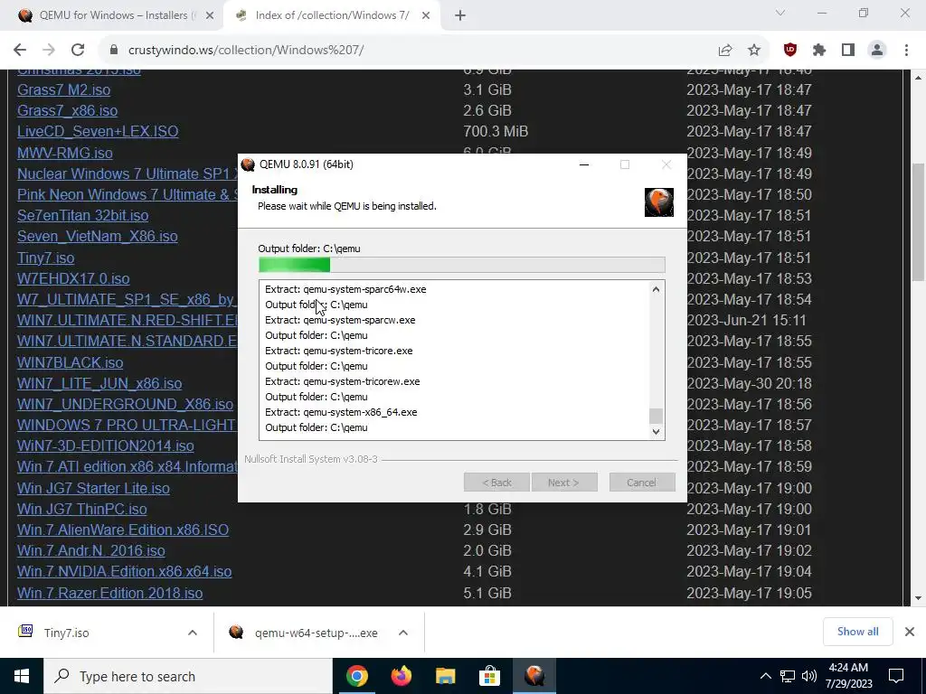Open the Win.7.AlienWare.Edition.x86.ISO link

tap(123, 530)
